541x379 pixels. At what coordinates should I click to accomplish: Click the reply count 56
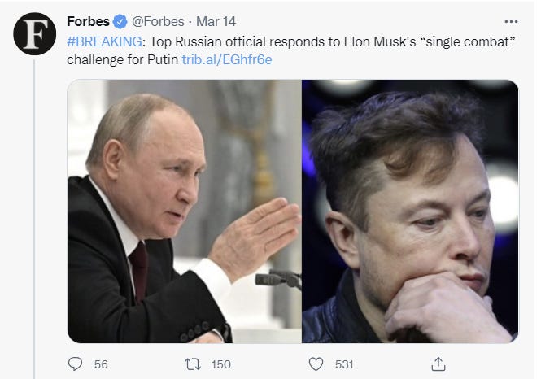(x=101, y=364)
